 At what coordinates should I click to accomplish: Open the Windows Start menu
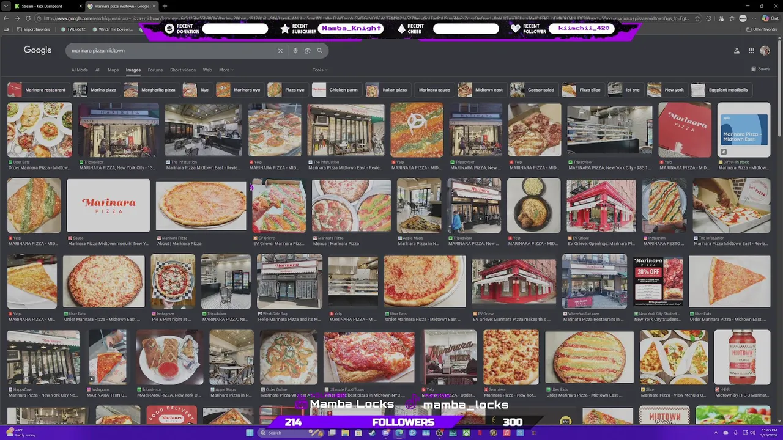click(250, 433)
